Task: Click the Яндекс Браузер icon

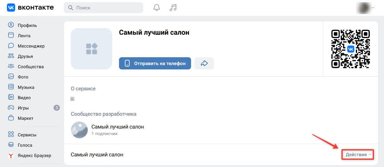Action: [x=11, y=155]
